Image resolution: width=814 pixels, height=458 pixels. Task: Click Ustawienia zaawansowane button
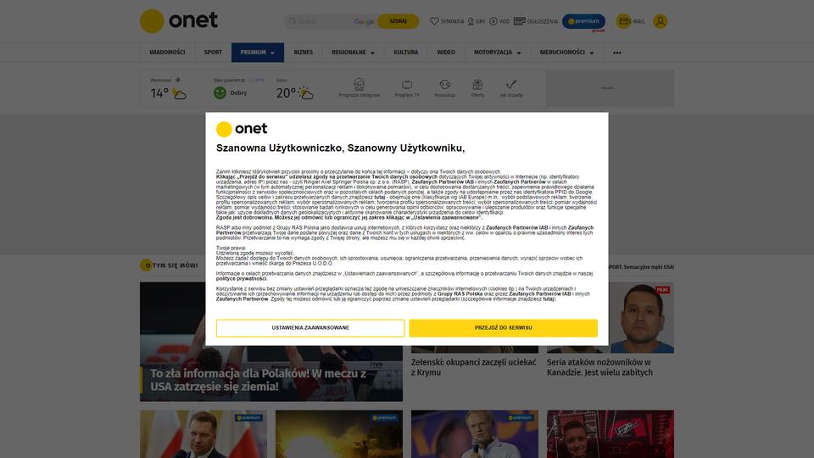[x=310, y=328]
